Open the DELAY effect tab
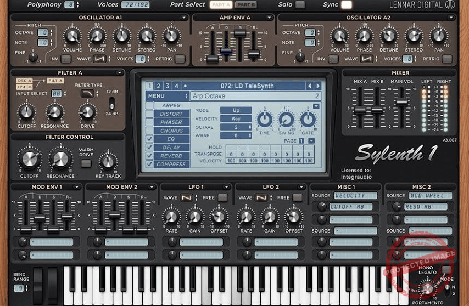This screenshot has width=469, height=306. (x=171, y=147)
